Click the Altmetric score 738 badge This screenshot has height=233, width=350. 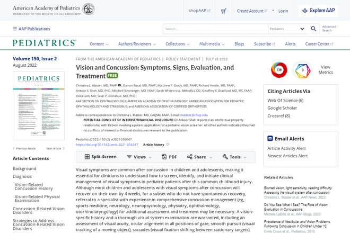(279, 70)
